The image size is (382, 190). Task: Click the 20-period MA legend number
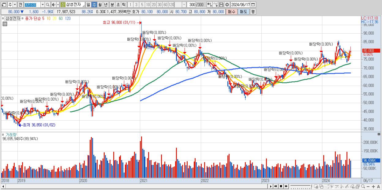[x=54, y=18]
